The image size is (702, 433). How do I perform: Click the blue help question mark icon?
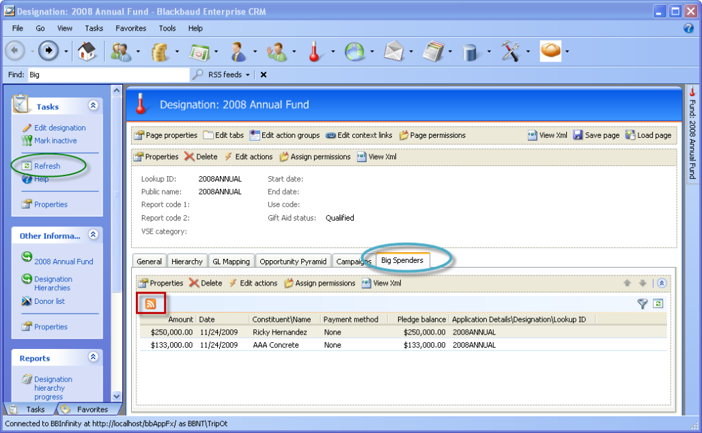point(688,29)
